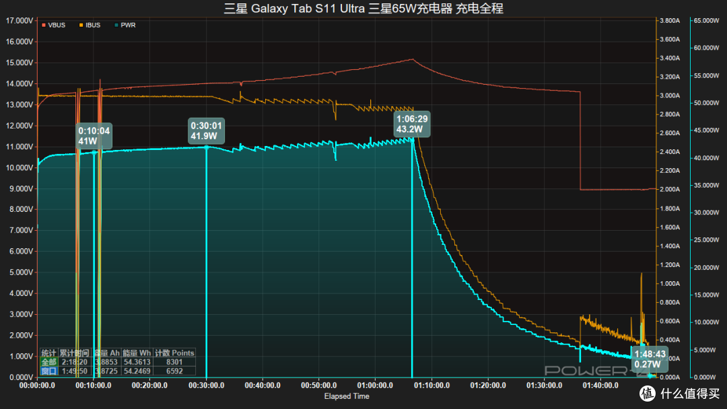
Task: Click the 01:00:00.0 time axis tick
Action: pyautogui.click(x=375, y=385)
